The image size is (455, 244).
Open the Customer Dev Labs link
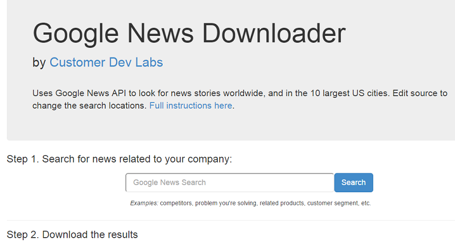[106, 63]
